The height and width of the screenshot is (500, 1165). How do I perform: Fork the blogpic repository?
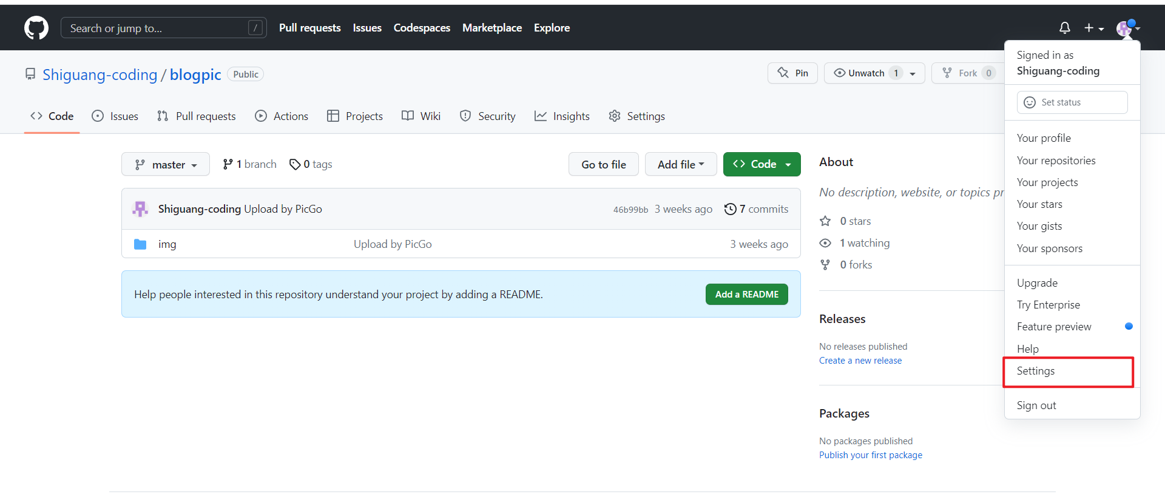[968, 73]
